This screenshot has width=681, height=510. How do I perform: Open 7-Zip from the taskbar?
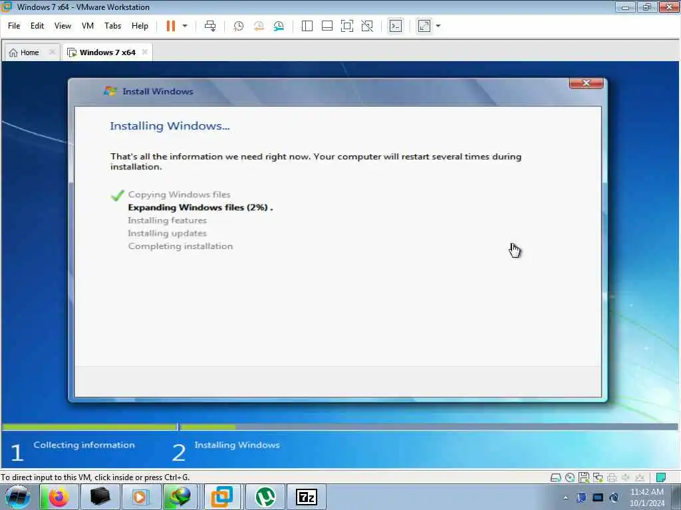point(306,497)
